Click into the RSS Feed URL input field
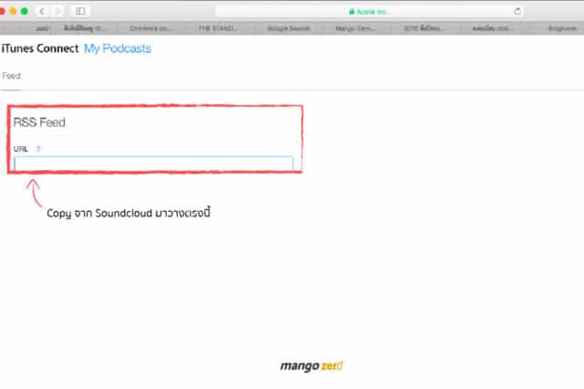The height and width of the screenshot is (389, 584). (x=153, y=164)
